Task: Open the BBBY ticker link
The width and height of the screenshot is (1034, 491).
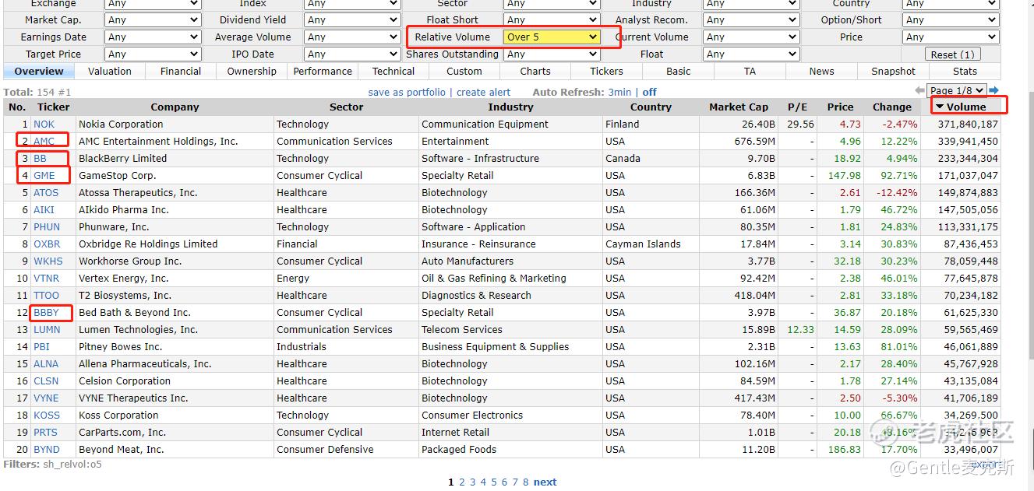Action: click(x=46, y=312)
